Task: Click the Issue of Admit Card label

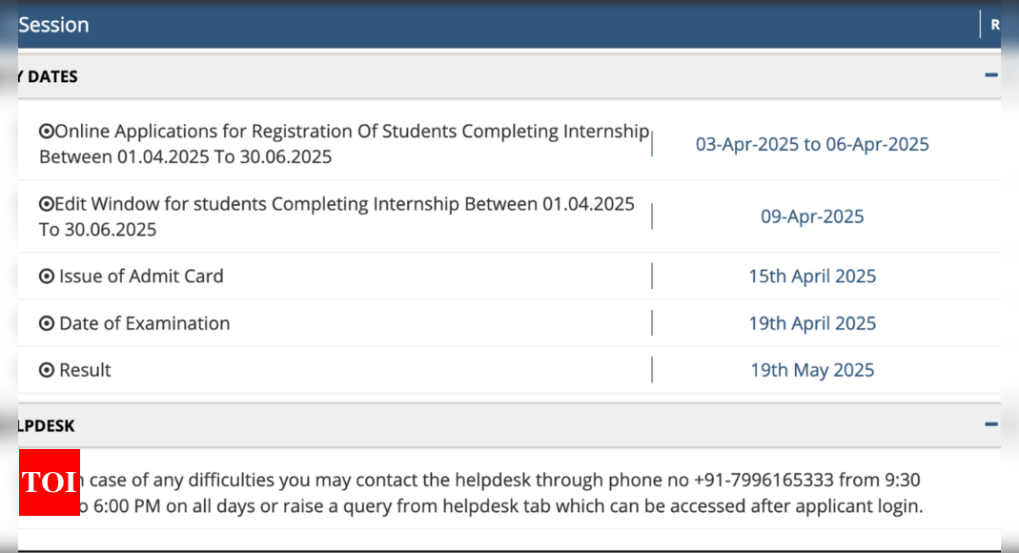Action: coord(141,276)
